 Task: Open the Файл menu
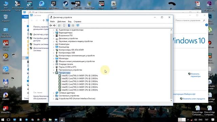pyautogui.click(x=53, y=22)
